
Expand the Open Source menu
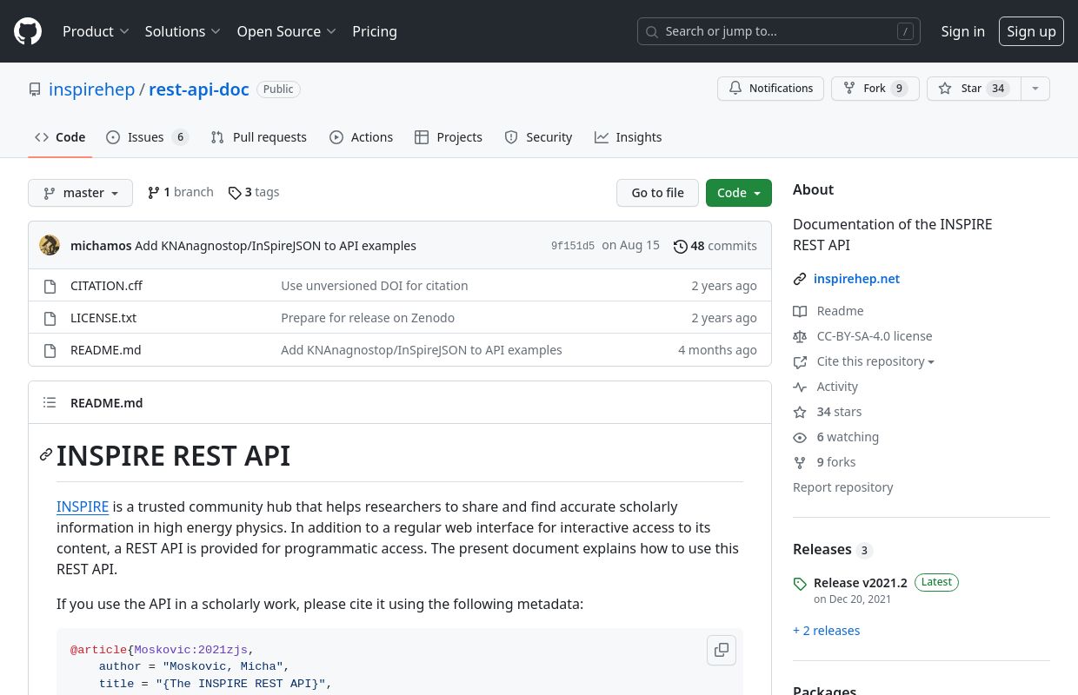pyautogui.click(x=286, y=31)
